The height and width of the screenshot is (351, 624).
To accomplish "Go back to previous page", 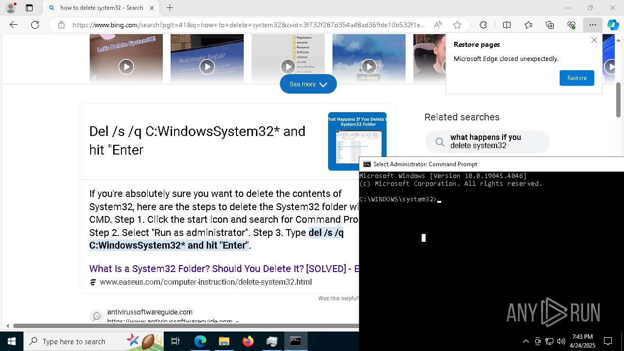I will [x=14, y=25].
